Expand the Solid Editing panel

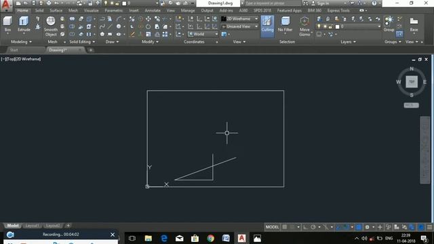tap(82, 42)
